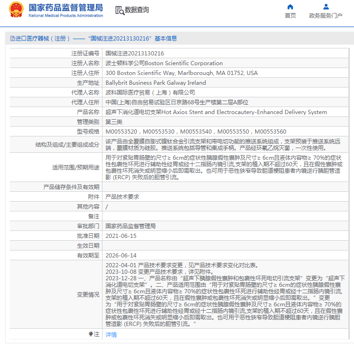Click the 审批部门 row label

88,226
